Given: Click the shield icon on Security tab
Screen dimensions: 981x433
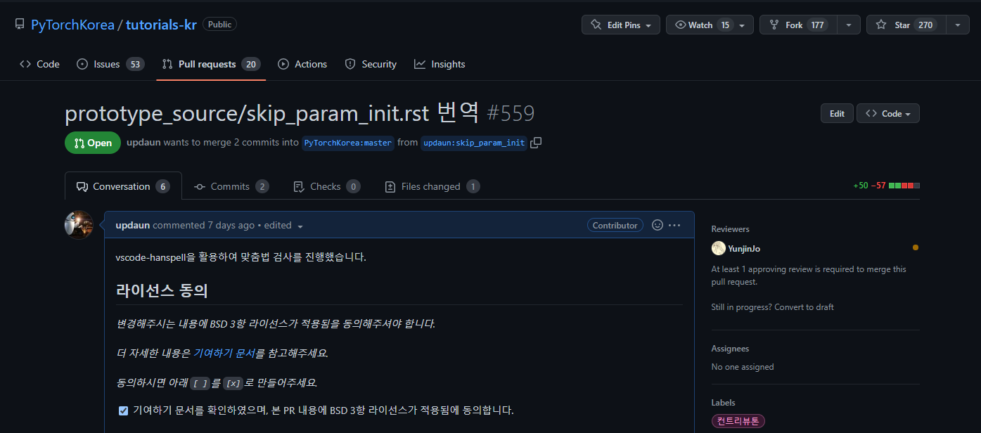Looking at the screenshot, I should pyautogui.click(x=350, y=64).
